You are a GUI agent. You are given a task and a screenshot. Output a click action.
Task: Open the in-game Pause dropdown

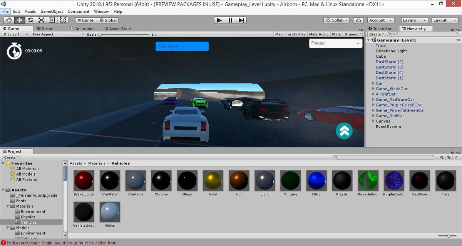[x=336, y=43]
